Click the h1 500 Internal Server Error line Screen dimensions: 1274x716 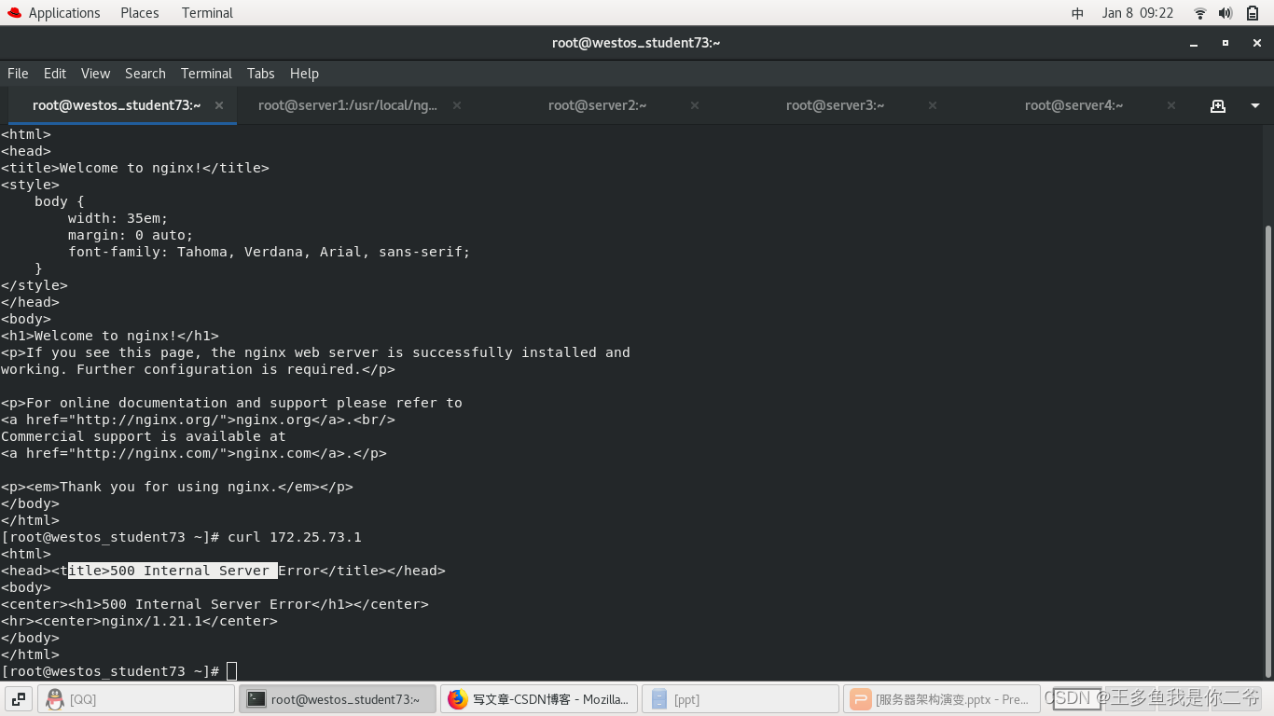coord(215,604)
